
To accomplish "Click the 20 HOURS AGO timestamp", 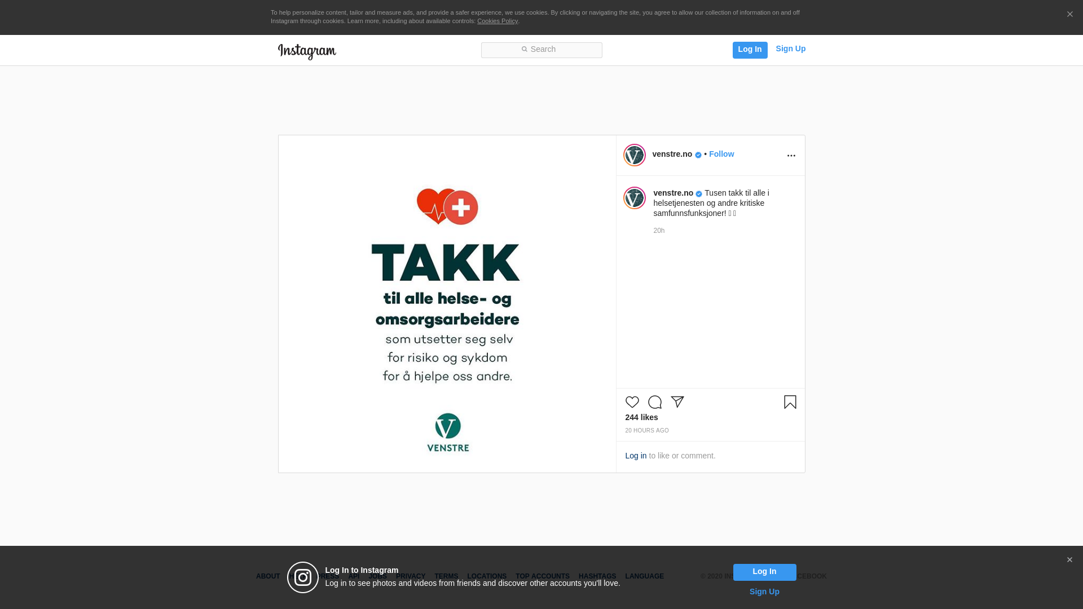I will [646, 430].
